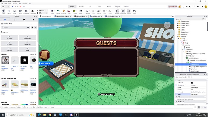Viewport: 208px width, 117px height.
Task: Click the 3D Assets category button
Action: coord(10,37)
